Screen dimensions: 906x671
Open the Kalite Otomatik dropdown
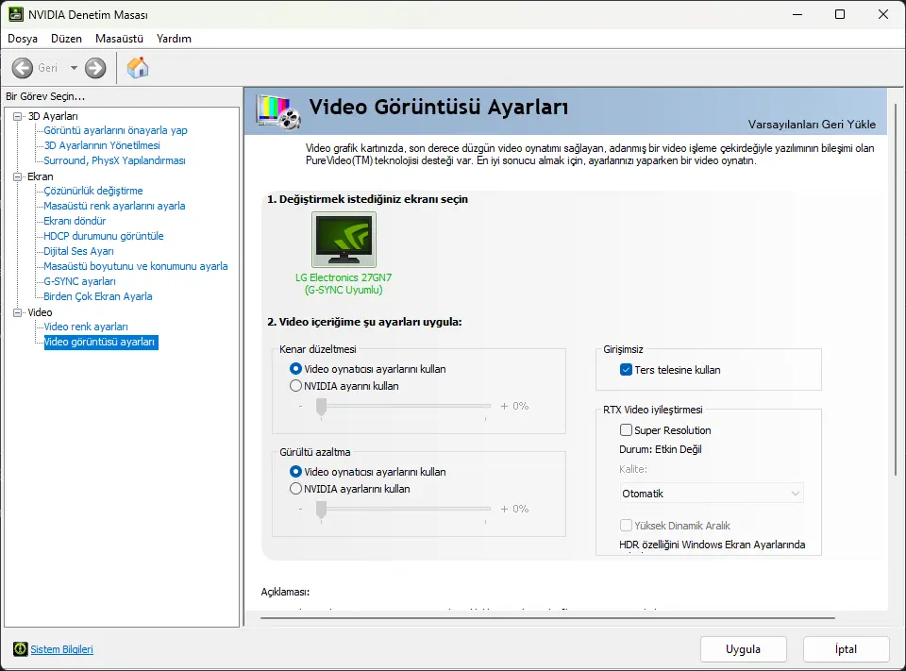click(x=712, y=494)
